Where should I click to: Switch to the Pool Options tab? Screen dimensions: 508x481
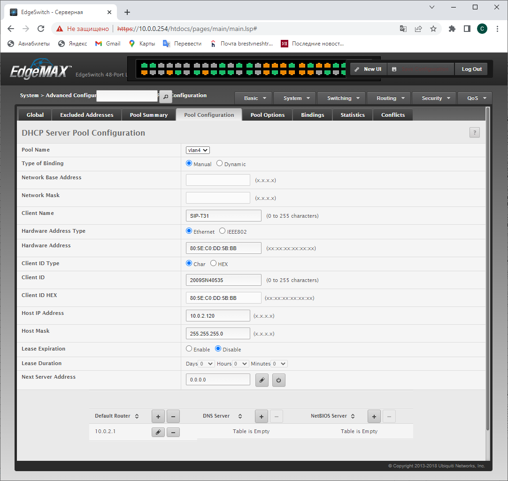coord(267,115)
